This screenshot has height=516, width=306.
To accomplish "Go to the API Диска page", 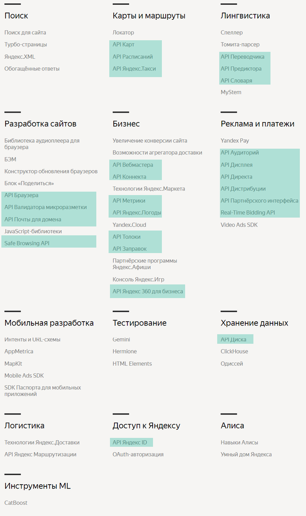I will [x=233, y=340].
